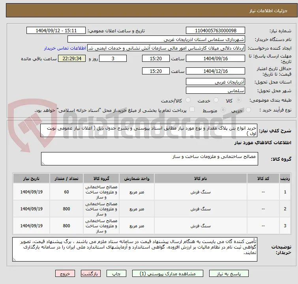Click the بازگشت back button
Image resolution: width=298 pixels, height=284 pixels.
pos(91,274)
